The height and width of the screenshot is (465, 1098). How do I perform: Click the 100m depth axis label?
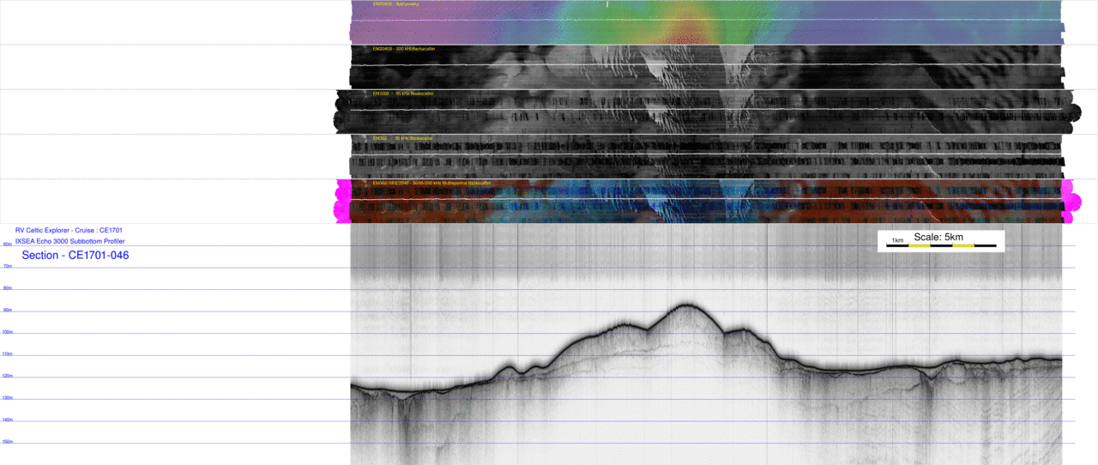8,332
